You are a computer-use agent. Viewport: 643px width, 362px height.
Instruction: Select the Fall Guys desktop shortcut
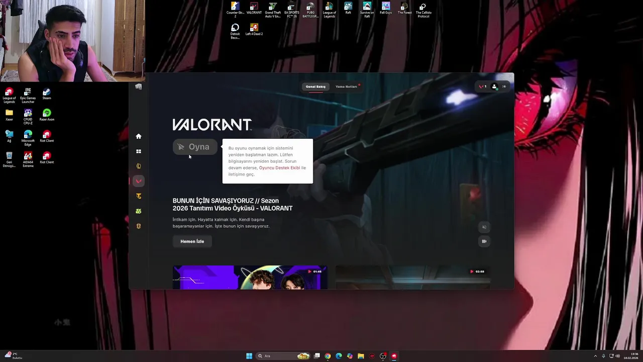pos(386,9)
